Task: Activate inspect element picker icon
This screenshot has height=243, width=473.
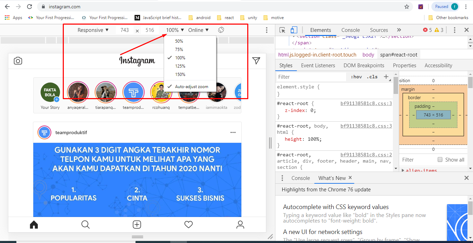Action: pyautogui.click(x=282, y=30)
